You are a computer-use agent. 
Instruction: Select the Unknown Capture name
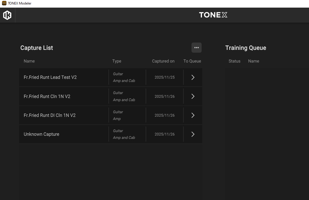41,134
